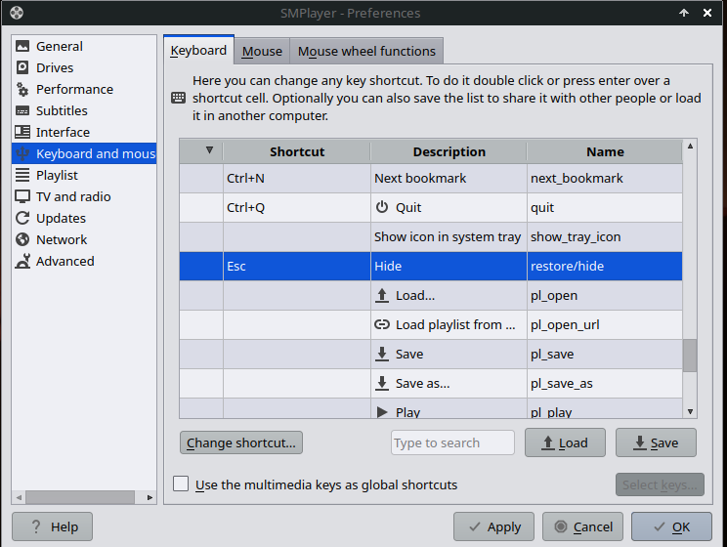The image size is (727, 547).
Task: Select the Next bookmark description cell
Action: tap(449, 178)
